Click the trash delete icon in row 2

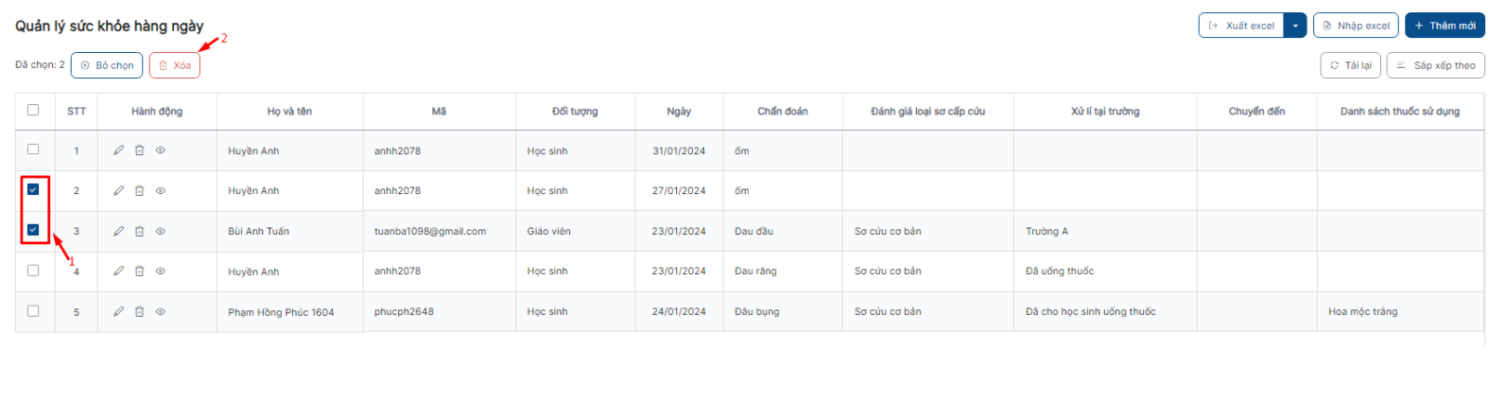pyautogui.click(x=139, y=190)
